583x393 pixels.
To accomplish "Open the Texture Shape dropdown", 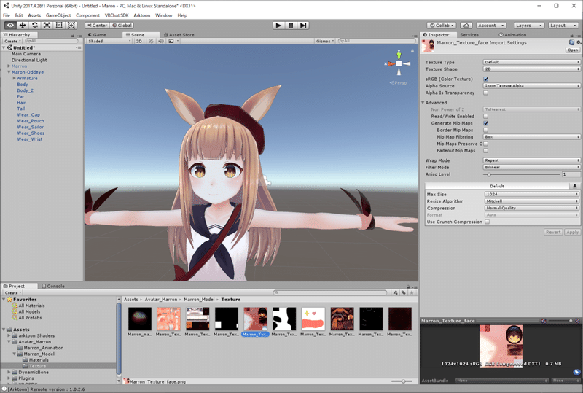I will [x=531, y=69].
